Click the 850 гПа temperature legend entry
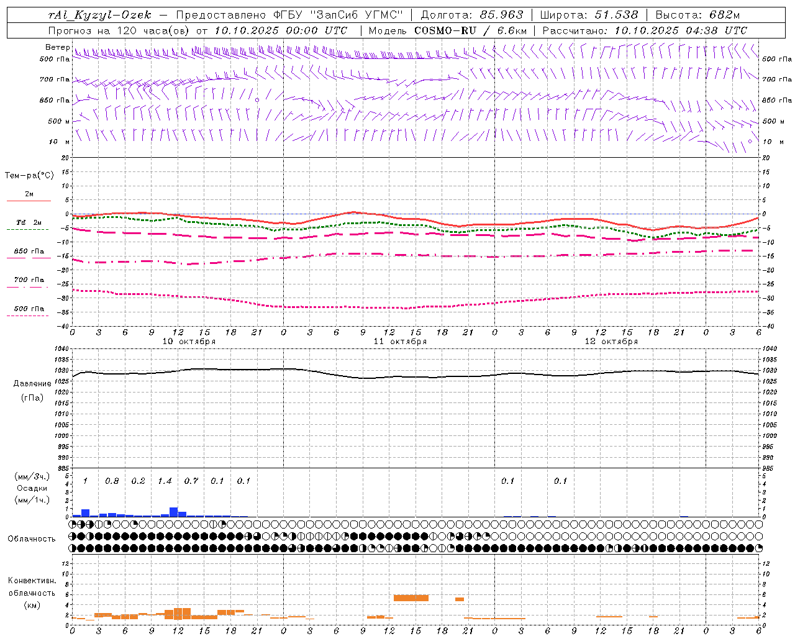This screenshot has height=636, width=795. pos(29,252)
